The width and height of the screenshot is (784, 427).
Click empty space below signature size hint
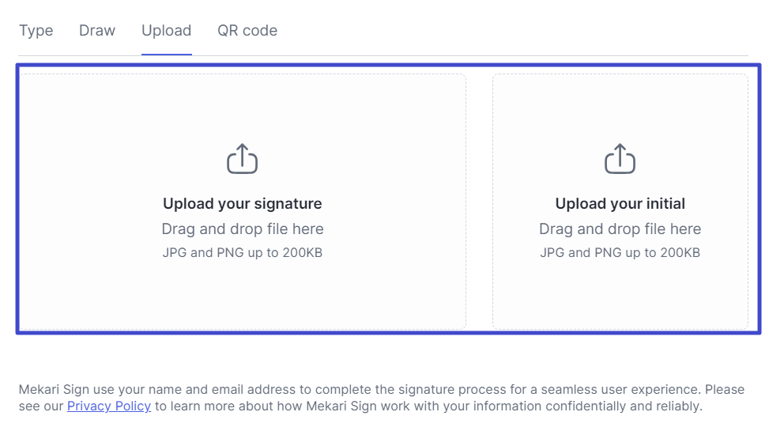(x=242, y=297)
